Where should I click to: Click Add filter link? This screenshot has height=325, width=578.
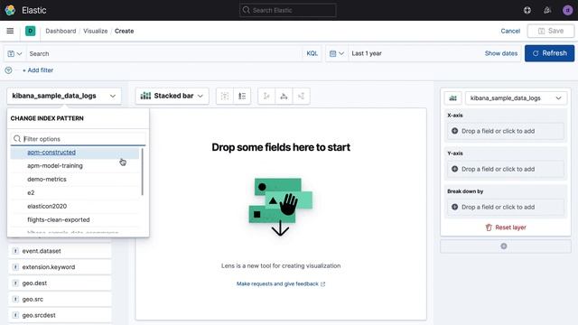[38, 70]
